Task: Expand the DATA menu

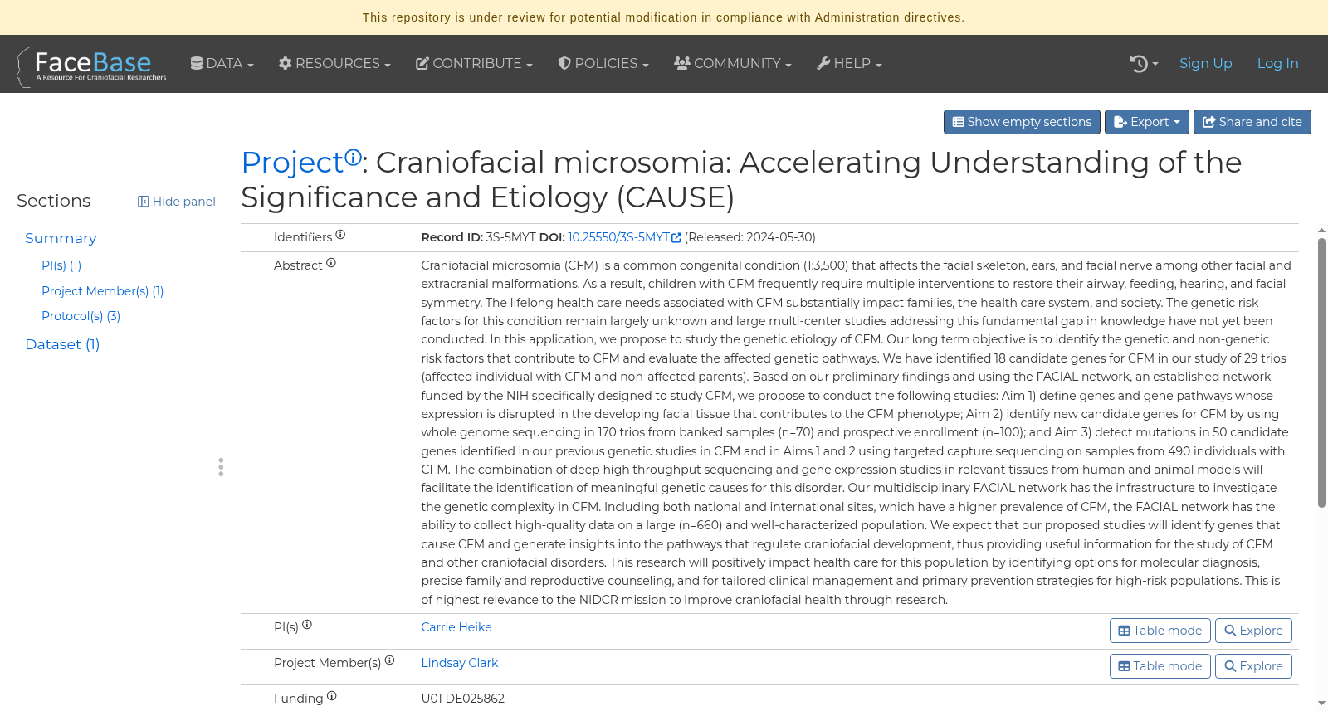Action: [x=222, y=64]
